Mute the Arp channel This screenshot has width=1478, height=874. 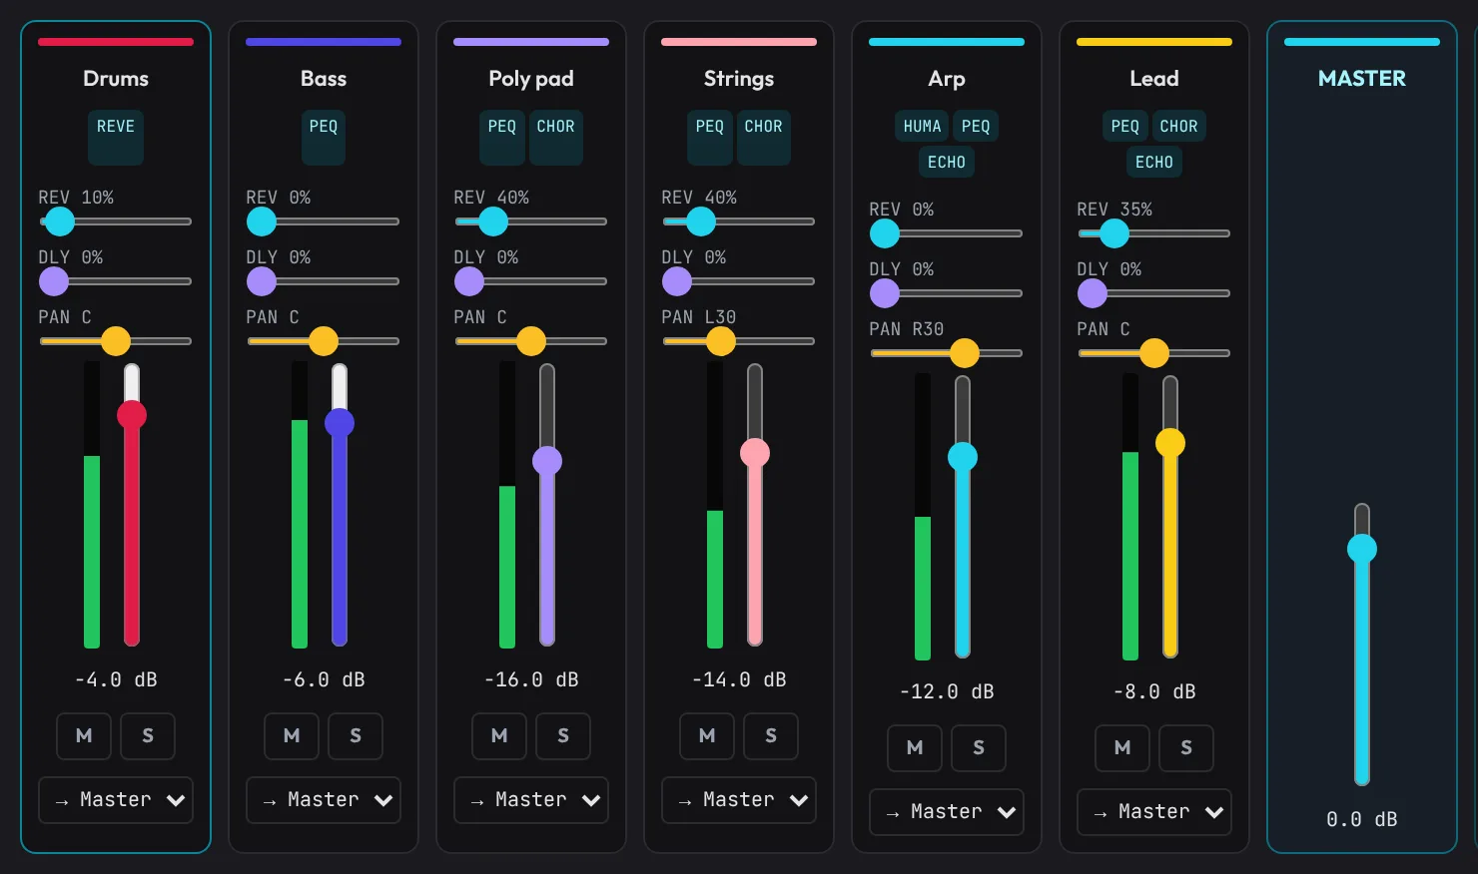click(x=915, y=748)
